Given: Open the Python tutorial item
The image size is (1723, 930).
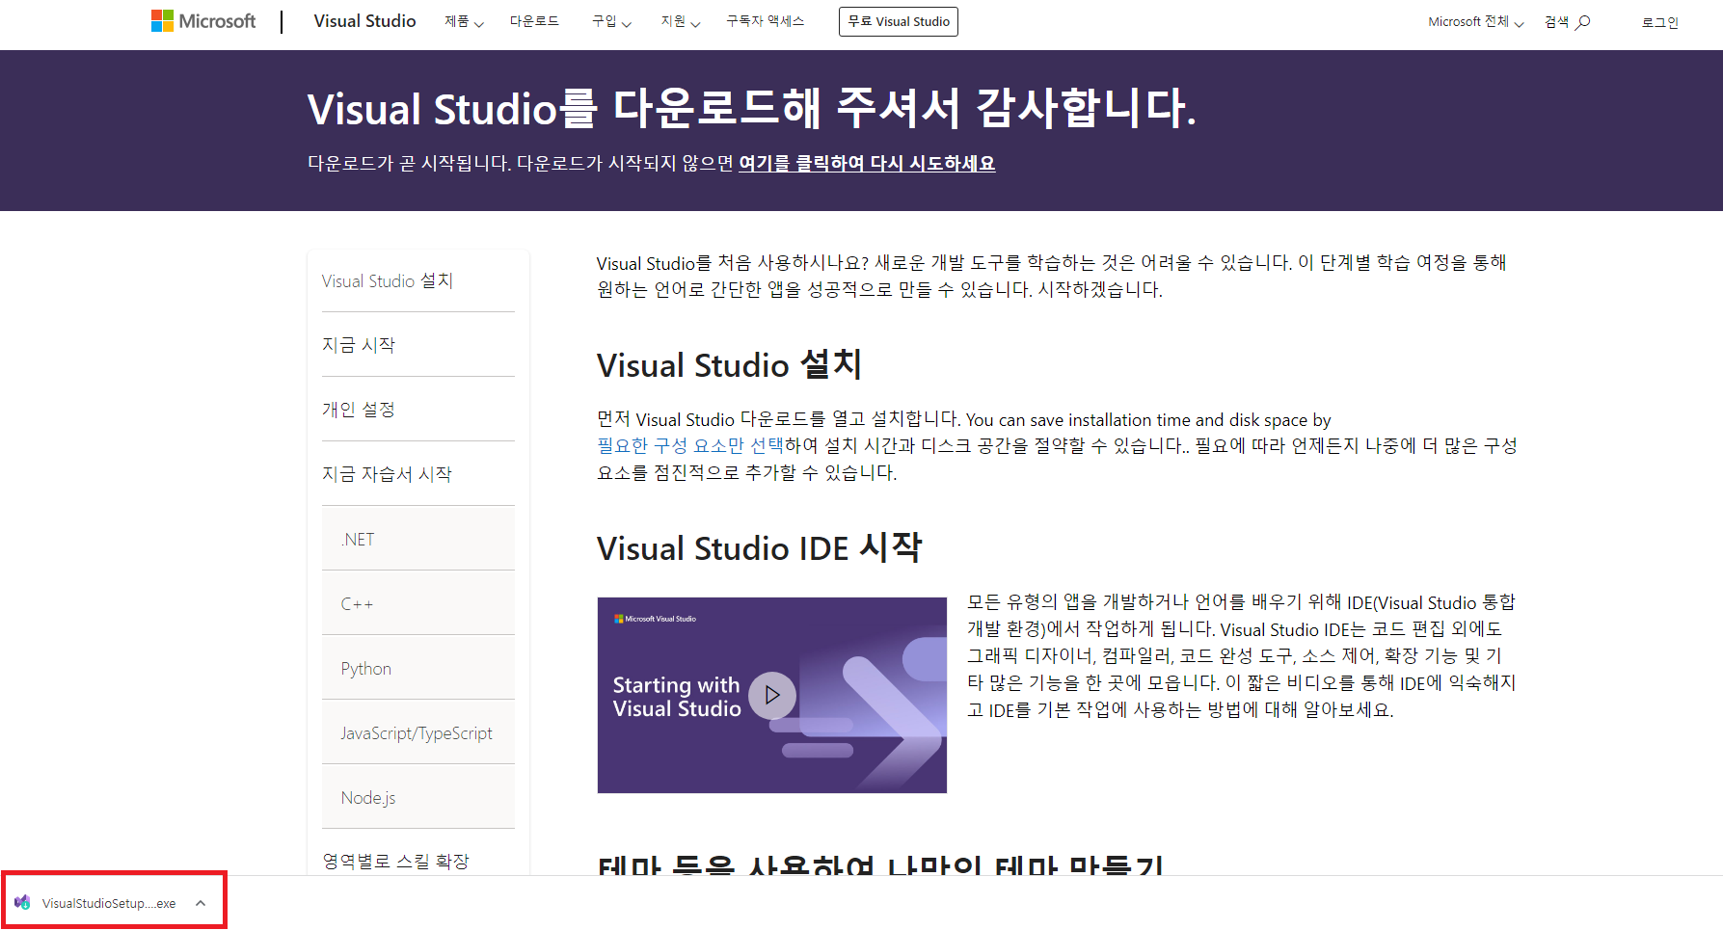Looking at the screenshot, I should click(x=417, y=668).
